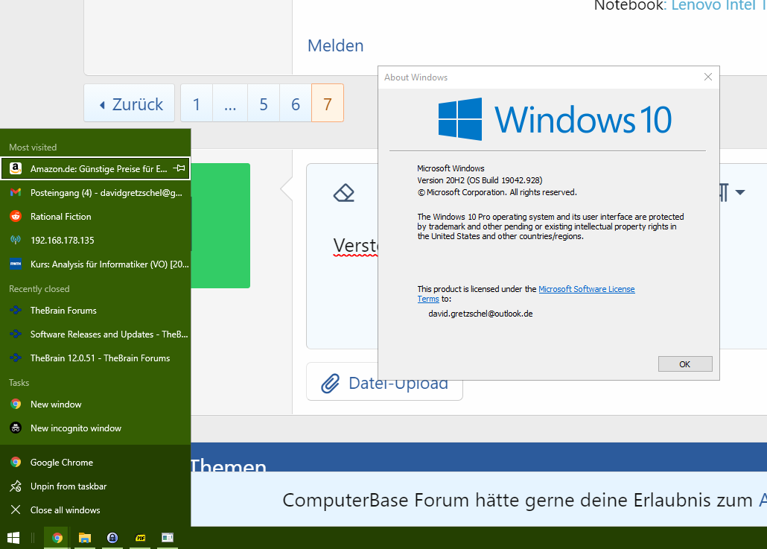Click the paperclip icon next to Datei-Upload

pos(330,383)
